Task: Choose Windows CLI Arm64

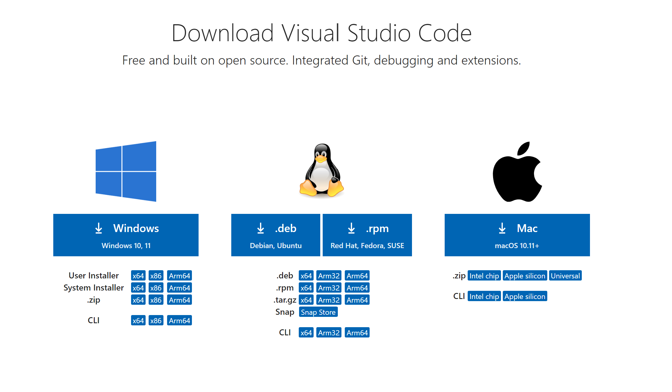Action: point(180,321)
